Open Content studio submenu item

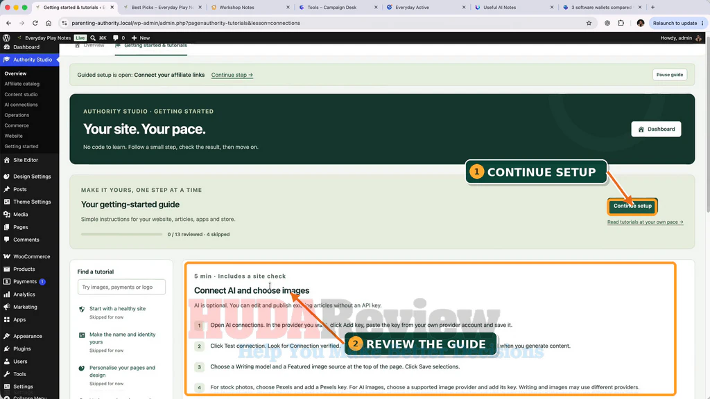pos(21,94)
